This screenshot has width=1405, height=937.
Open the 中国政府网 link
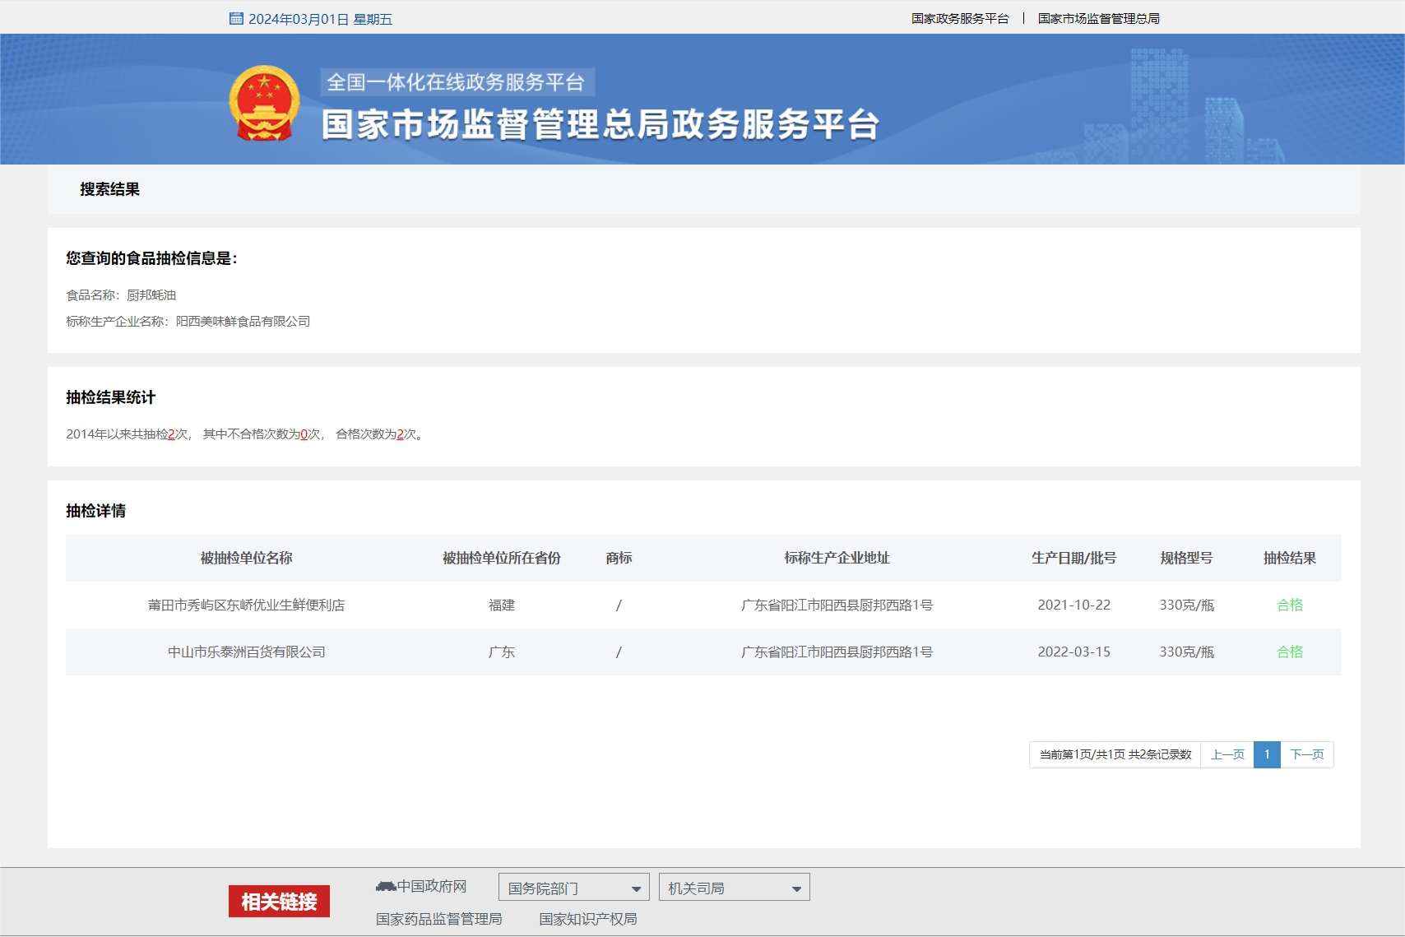click(x=432, y=885)
